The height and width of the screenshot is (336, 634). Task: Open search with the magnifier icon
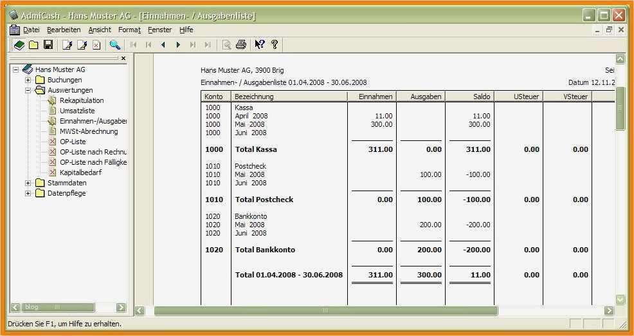pyautogui.click(x=115, y=45)
